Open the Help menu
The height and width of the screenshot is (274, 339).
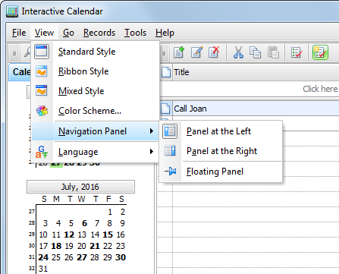click(165, 33)
